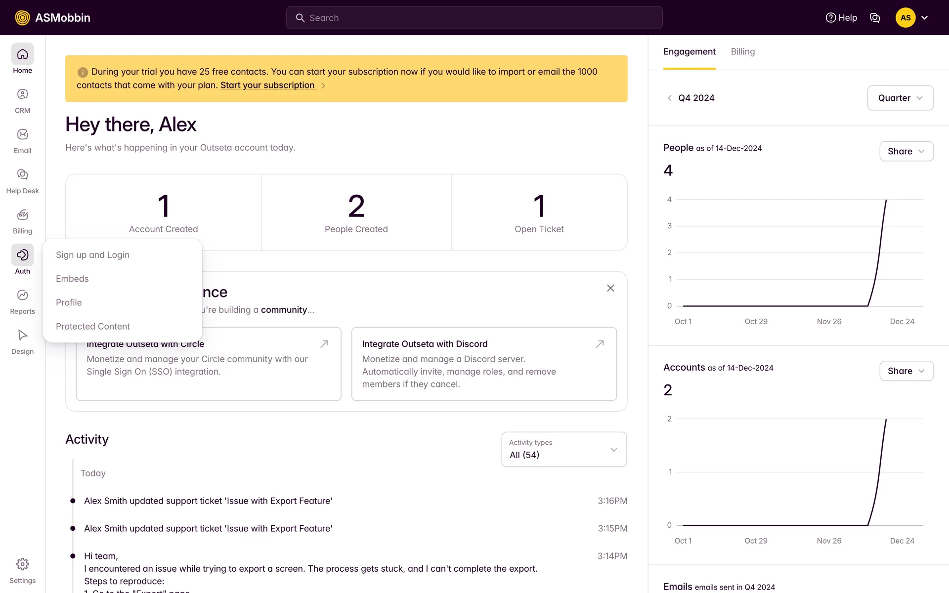The width and height of the screenshot is (949, 593).
Task: Open the Share dropdown for People chart
Action: (x=906, y=151)
